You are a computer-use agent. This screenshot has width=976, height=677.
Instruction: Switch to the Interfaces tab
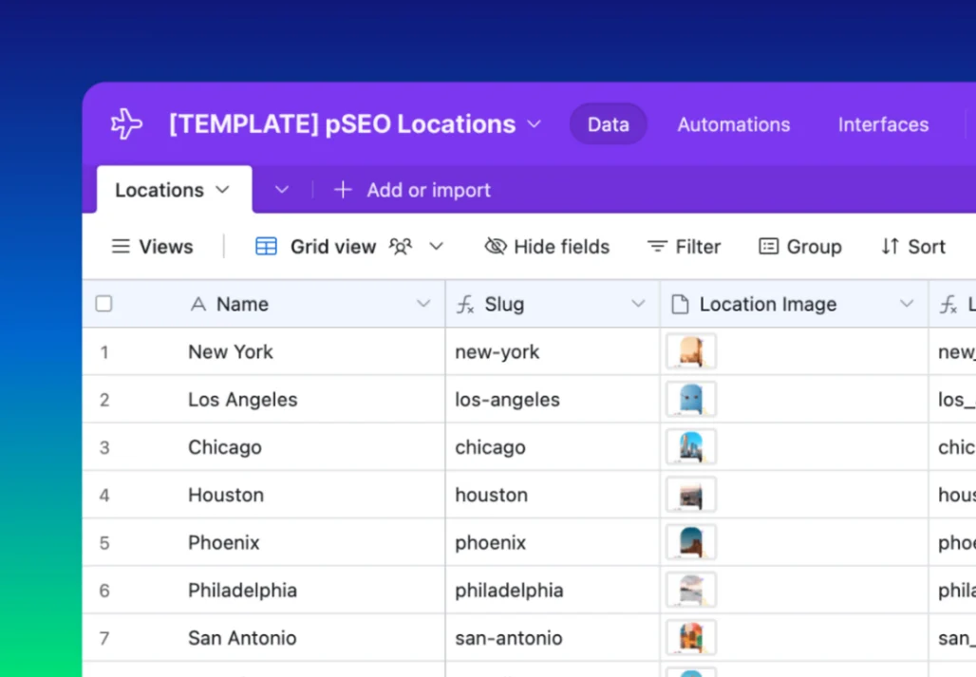(x=883, y=124)
